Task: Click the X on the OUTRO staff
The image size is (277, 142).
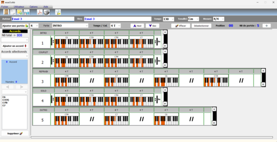Action: 214,109
